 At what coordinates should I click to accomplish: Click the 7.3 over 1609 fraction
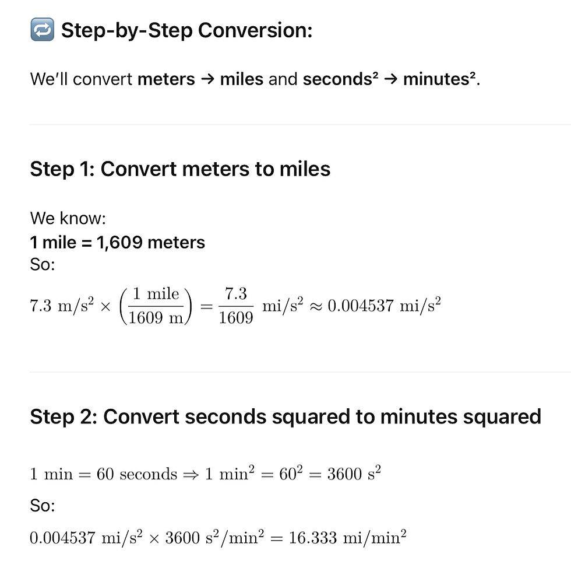236,306
